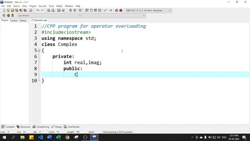Click 'int real,imag;' on line 7
The image size is (250, 141).
tap(82, 62)
